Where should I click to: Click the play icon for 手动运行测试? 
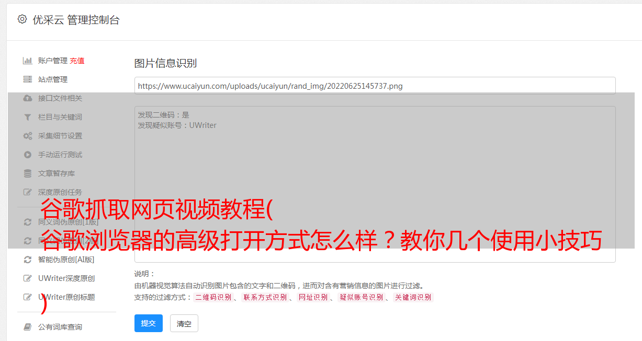point(28,155)
